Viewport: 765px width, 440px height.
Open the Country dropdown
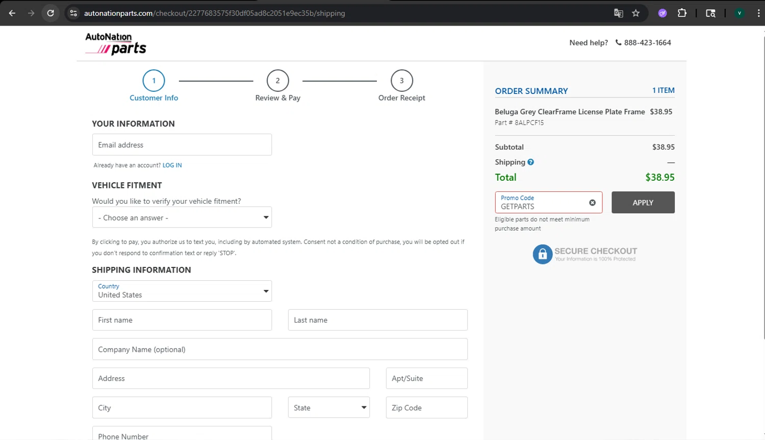point(182,291)
